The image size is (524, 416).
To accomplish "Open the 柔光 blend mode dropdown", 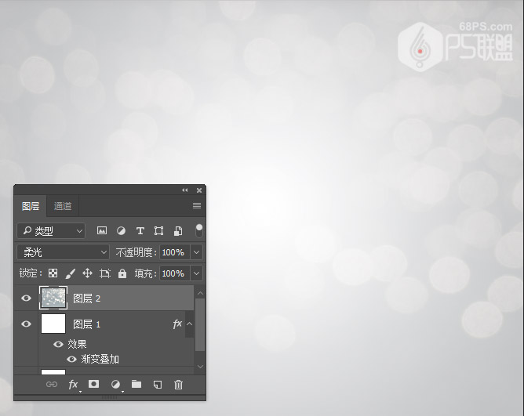I will click(x=63, y=252).
